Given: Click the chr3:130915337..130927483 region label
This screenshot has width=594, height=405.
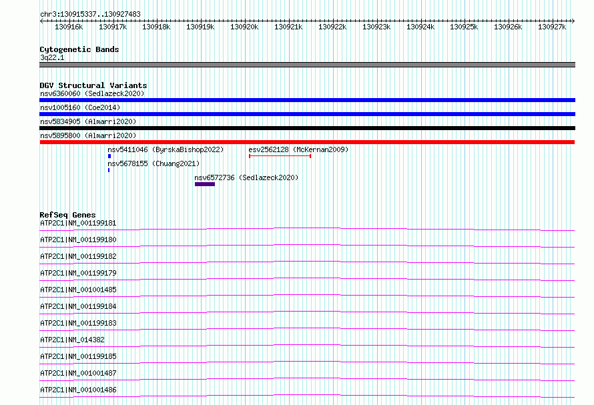Looking at the screenshot, I should 90,14.
